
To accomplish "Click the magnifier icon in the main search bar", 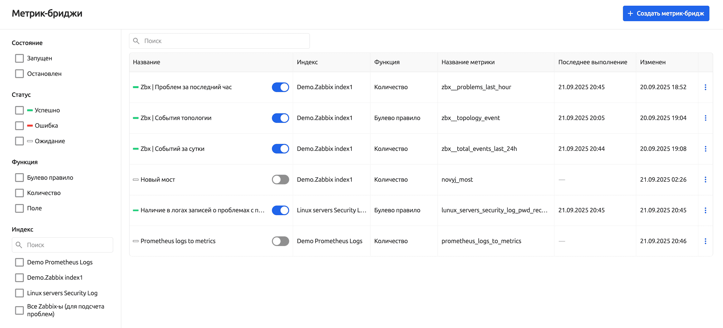I will 136,41.
